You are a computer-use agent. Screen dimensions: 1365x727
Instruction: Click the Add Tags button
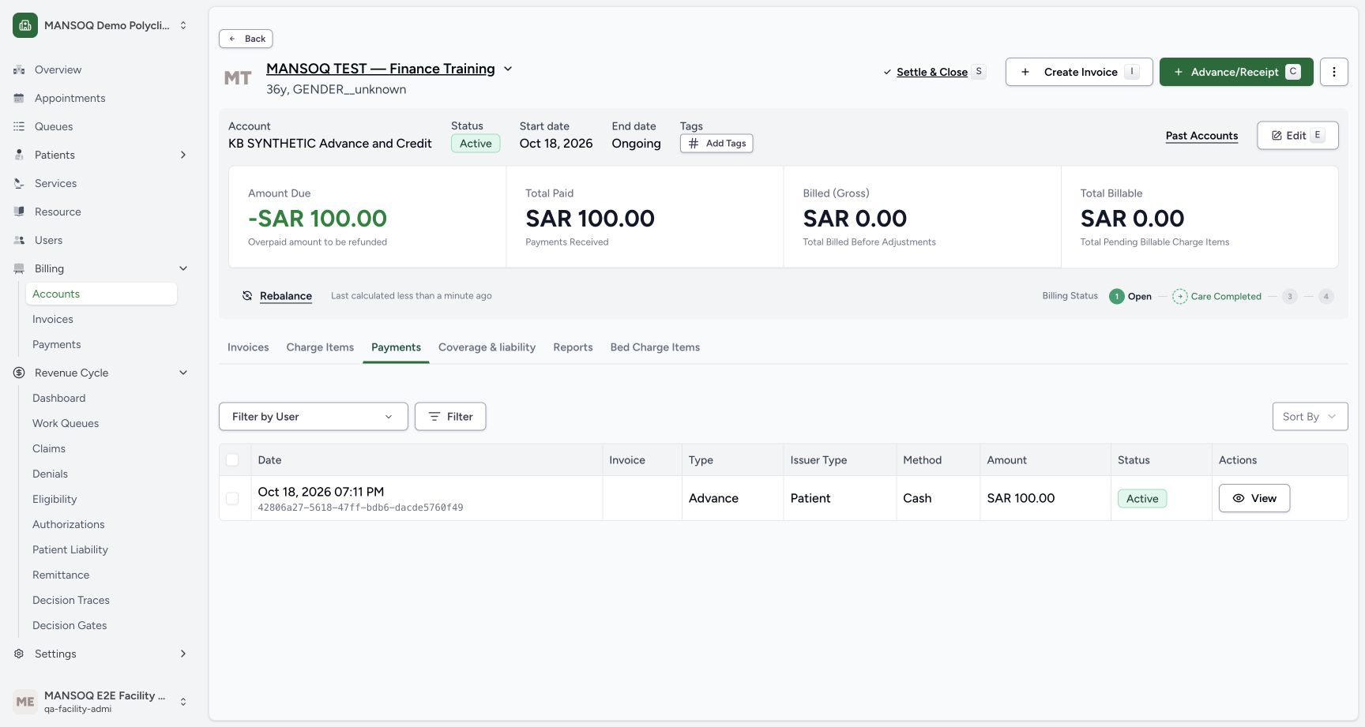[716, 144]
